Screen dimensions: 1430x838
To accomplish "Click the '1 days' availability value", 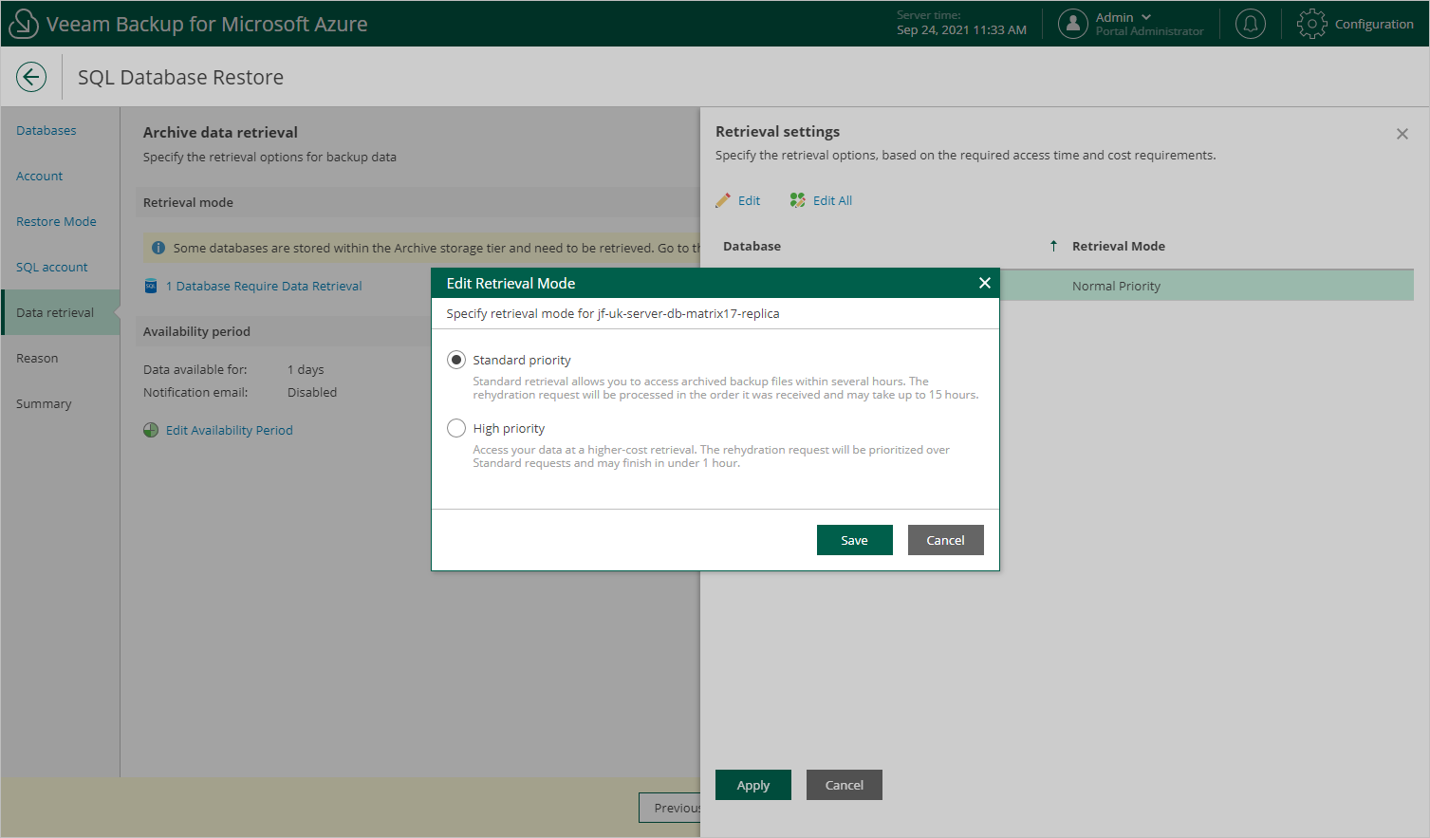I will (306, 369).
